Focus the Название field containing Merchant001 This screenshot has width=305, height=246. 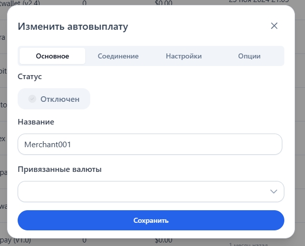pyautogui.click(x=150, y=144)
